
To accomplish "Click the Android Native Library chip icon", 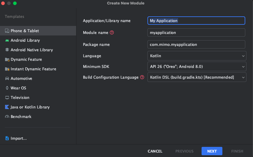I will point(7,50).
